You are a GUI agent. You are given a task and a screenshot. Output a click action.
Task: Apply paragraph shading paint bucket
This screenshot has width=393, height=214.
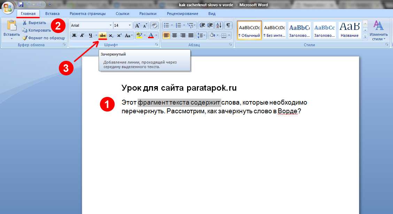(212, 35)
